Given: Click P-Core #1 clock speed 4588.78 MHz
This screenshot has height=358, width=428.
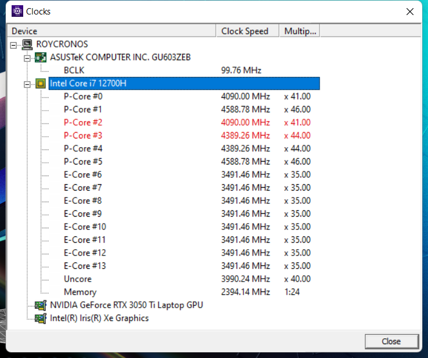Looking at the screenshot, I should 245,109.
